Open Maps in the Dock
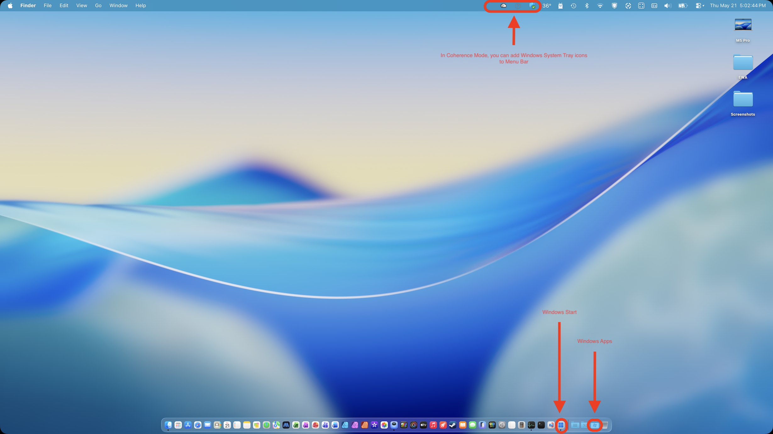The width and height of the screenshot is (773, 434). (276, 425)
